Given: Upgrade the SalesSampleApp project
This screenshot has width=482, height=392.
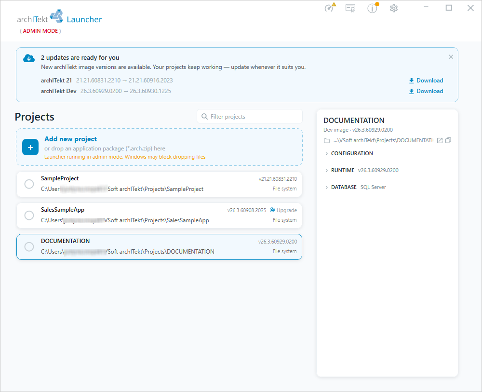Looking at the screenshot, I should [x=283, y=210].
